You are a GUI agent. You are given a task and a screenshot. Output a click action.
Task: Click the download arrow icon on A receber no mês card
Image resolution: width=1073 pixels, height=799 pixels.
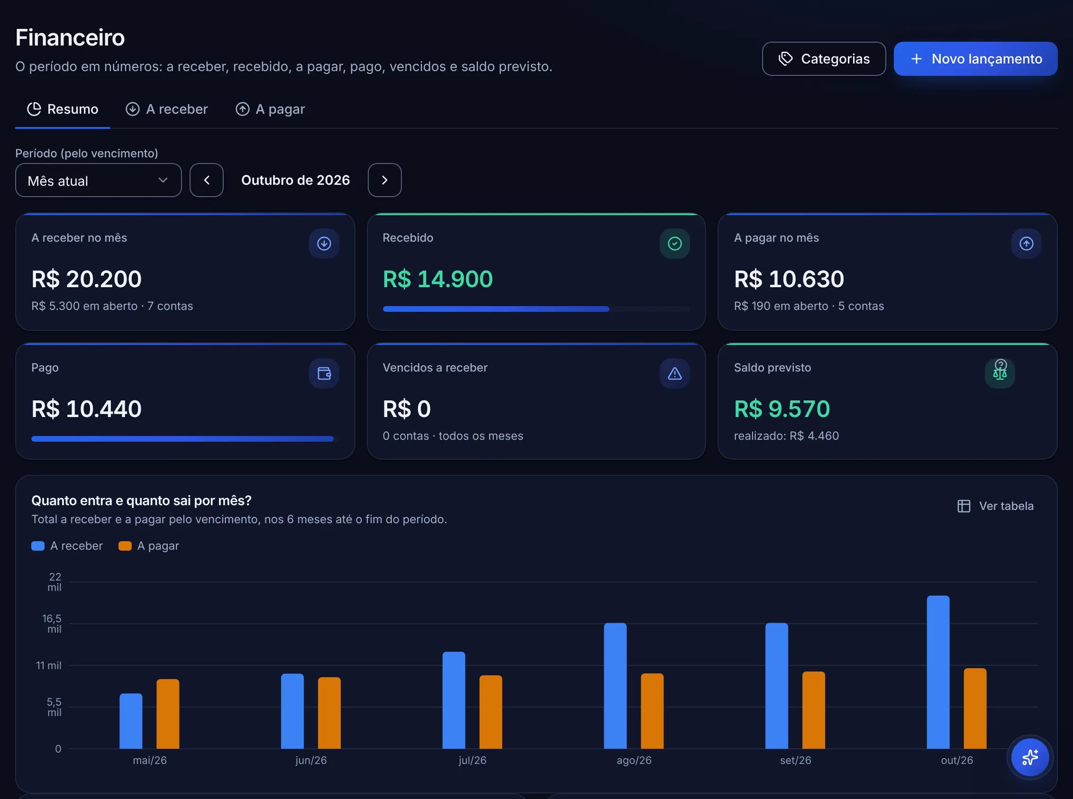[324, 243]
